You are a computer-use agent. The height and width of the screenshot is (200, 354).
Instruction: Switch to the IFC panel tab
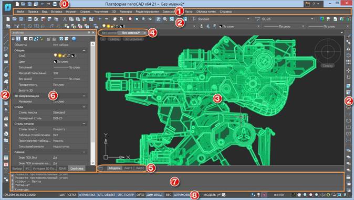pyautogui.click(x=27, y=169)
